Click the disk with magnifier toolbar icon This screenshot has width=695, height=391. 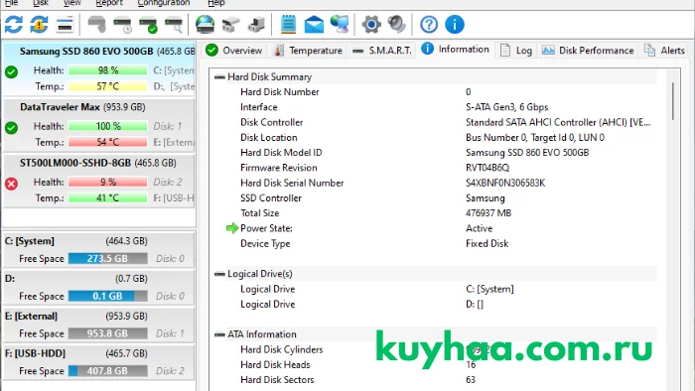(x=174, y=25)
